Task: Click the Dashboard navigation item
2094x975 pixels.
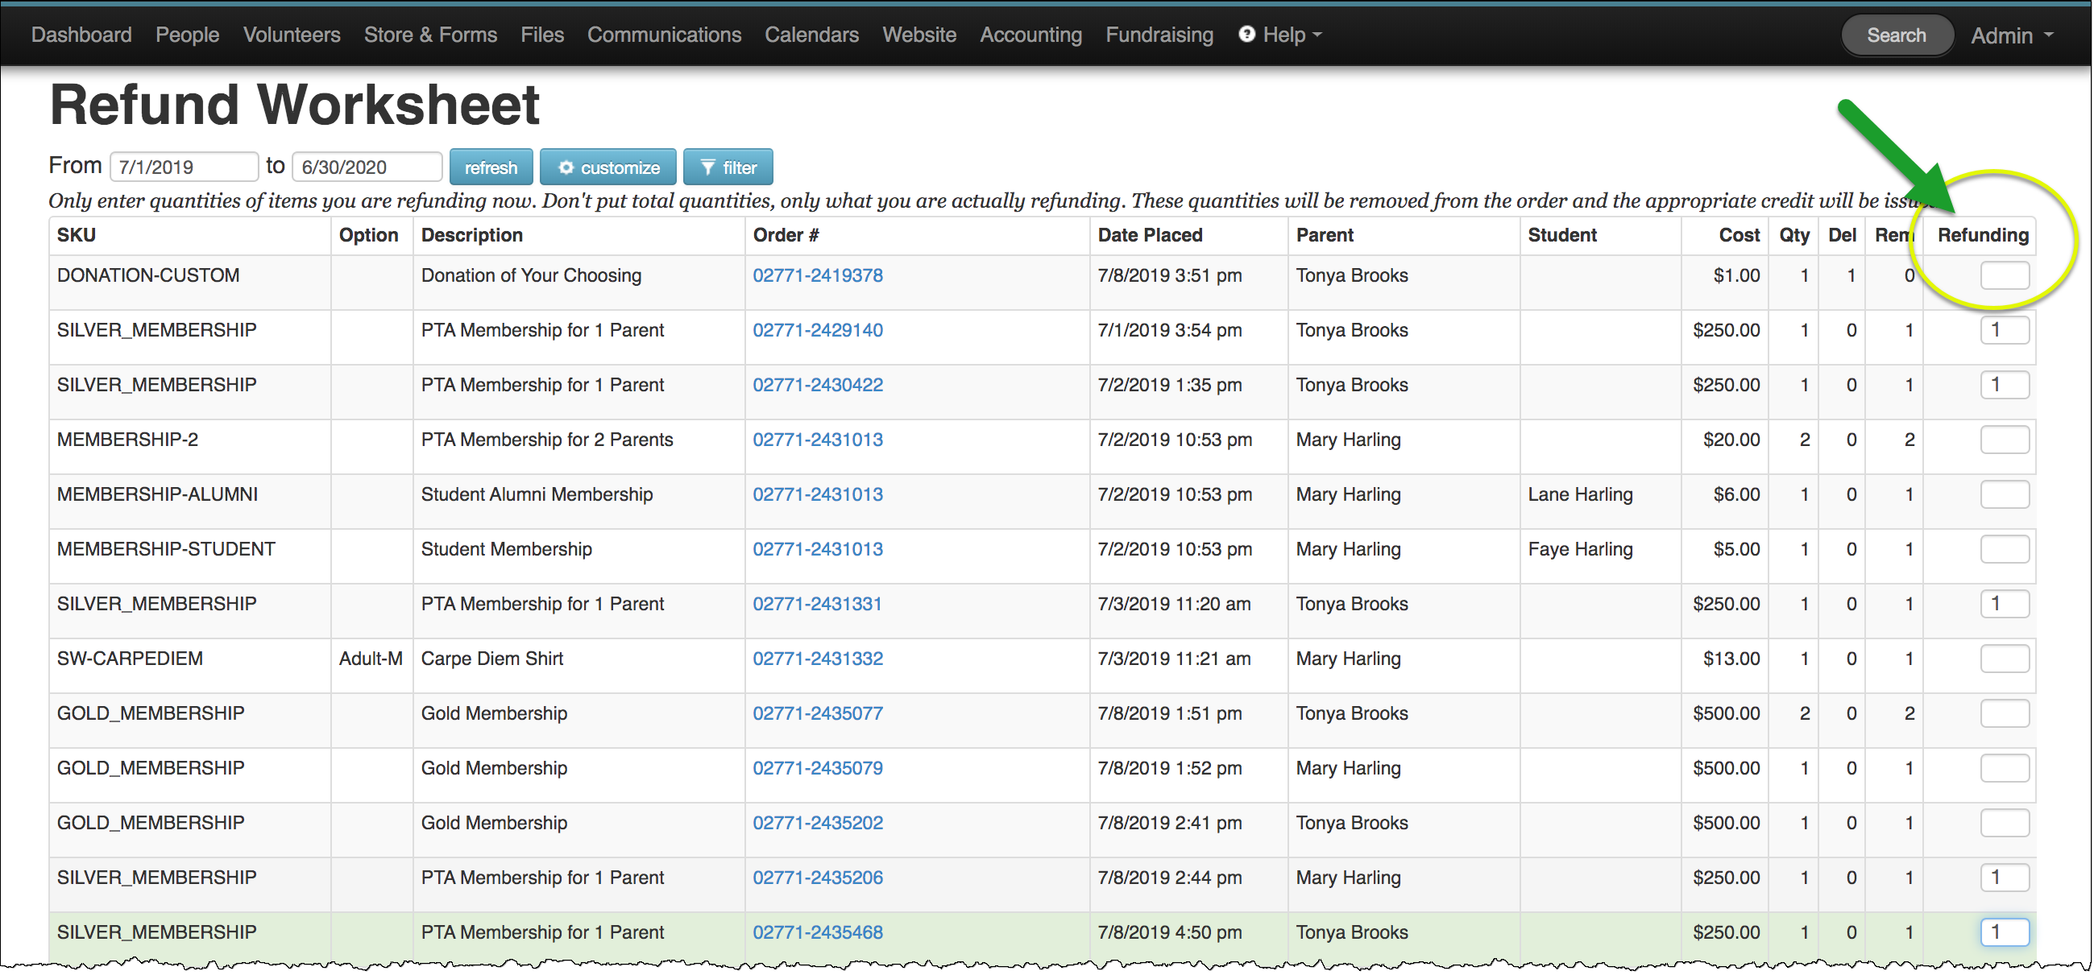Action: pos(81,35)
